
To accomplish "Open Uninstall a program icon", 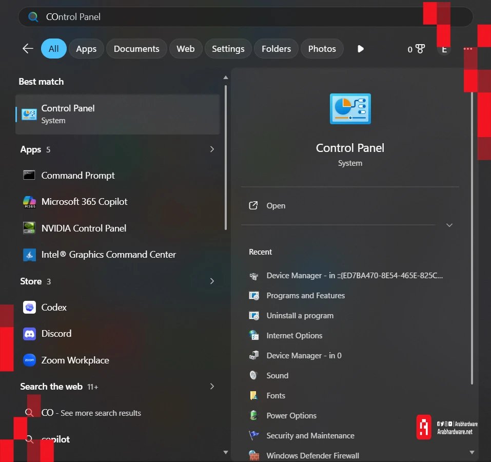I will tap(254, 316).
